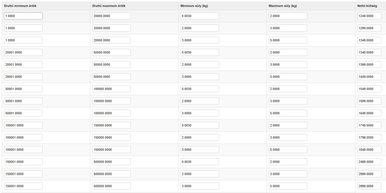Activate the net cost field 1849.0000

click(x=369, y=150)
